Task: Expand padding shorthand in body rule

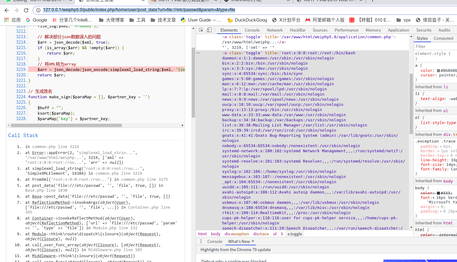Action: (441, 211)
